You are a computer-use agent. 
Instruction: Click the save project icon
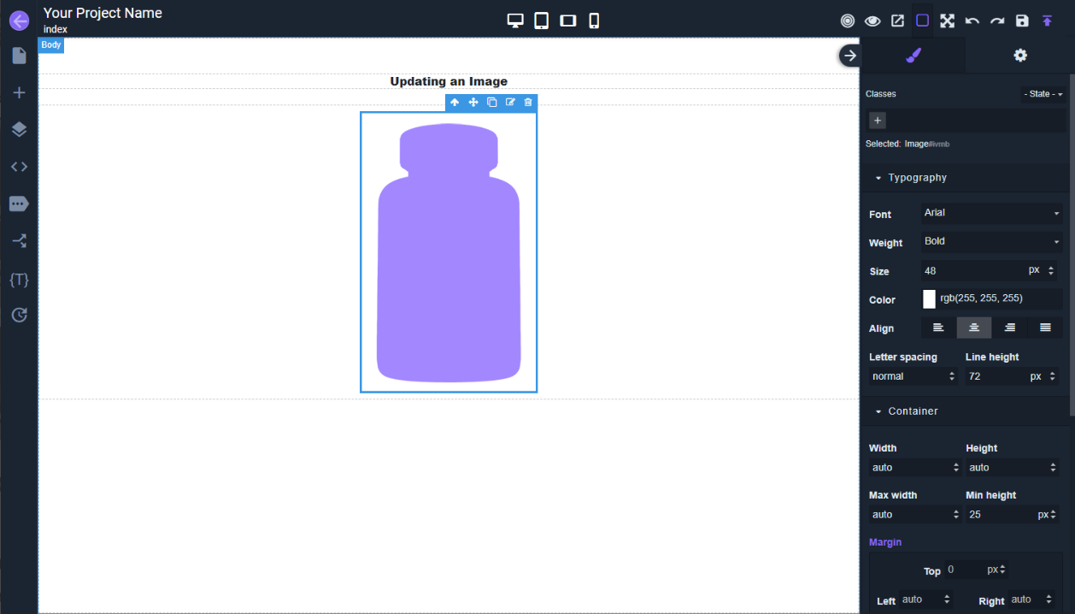click(1022, 21)
